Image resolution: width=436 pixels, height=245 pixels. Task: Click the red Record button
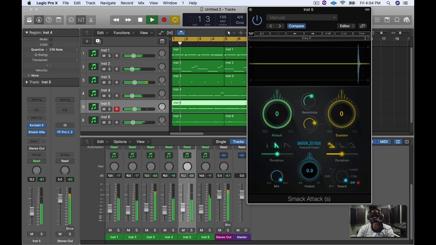click(164, 20)
